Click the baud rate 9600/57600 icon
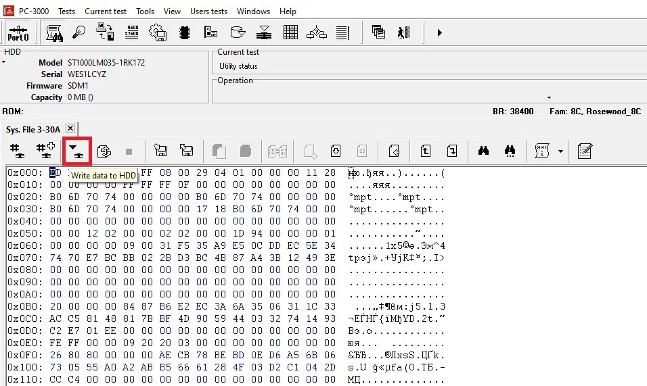This screenshot has width=647, height=386. click(x=132, y=32)
